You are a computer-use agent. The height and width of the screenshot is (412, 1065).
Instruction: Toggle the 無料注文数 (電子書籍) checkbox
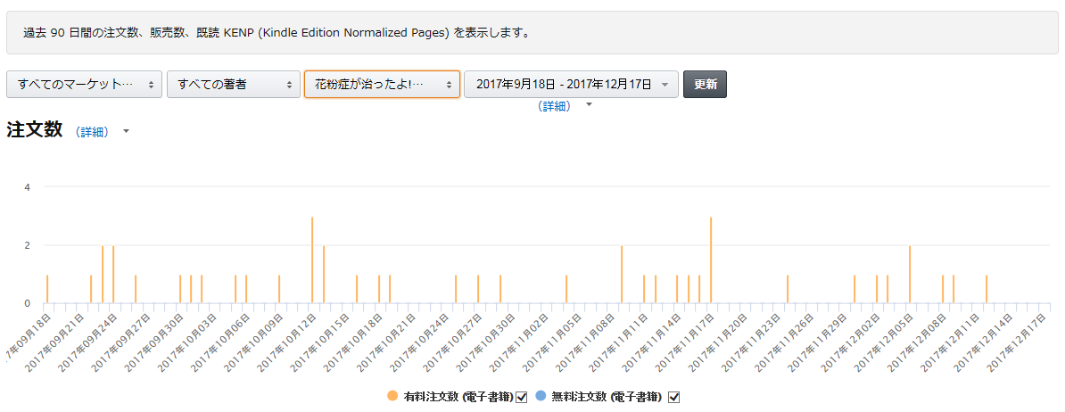[x=673, y=397]
